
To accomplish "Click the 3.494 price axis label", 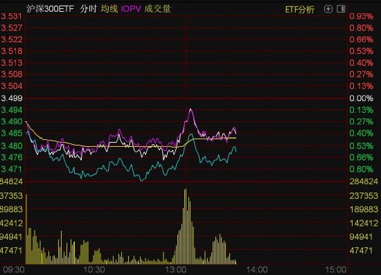I will pyautogui.click(x=11, y=110).
